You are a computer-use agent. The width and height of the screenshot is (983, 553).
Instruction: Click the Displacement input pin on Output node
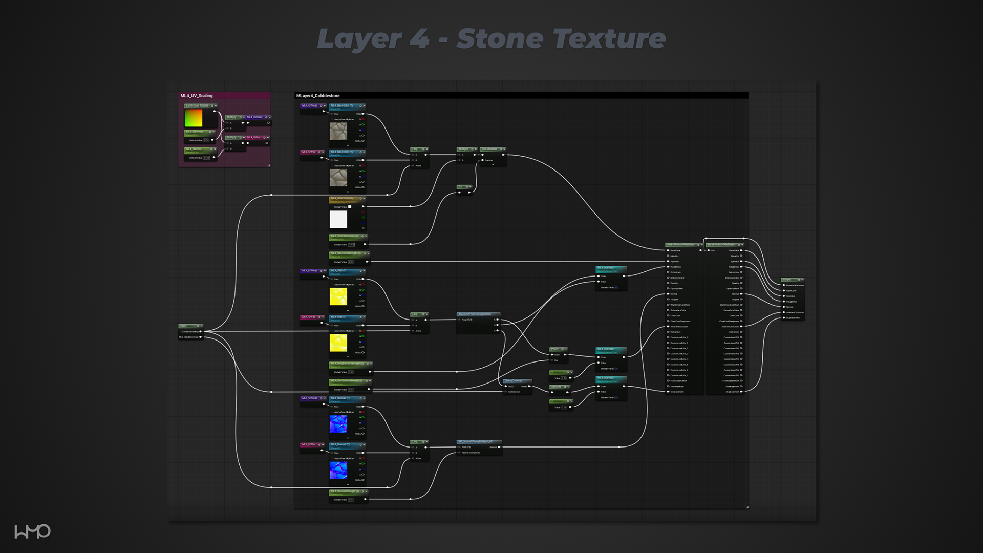[x=784, y=318]
